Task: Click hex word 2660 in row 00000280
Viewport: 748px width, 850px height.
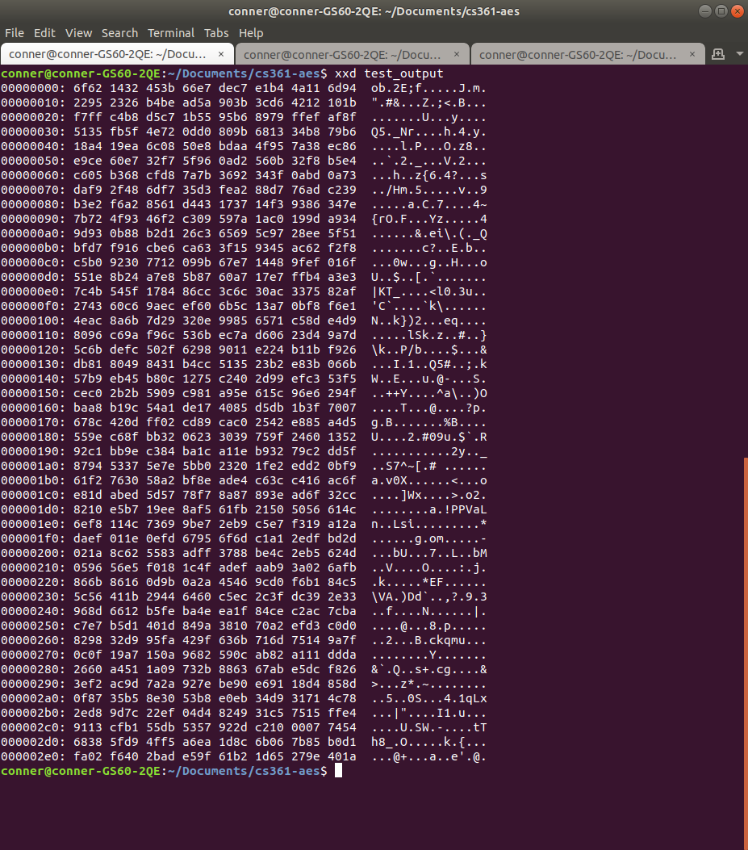Action: pos(88,669)
